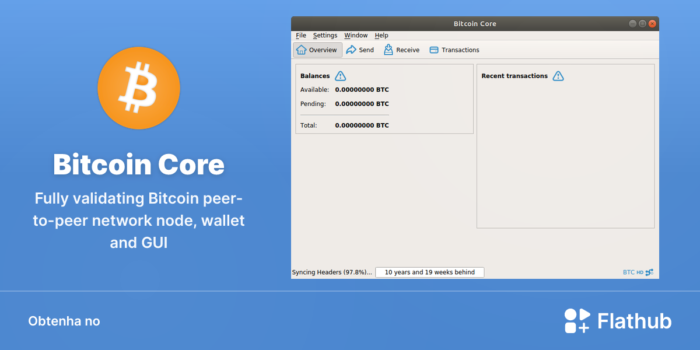Switch to the Transactions tab
This screenshot has width=700, height=350.
tap(454, 50)
